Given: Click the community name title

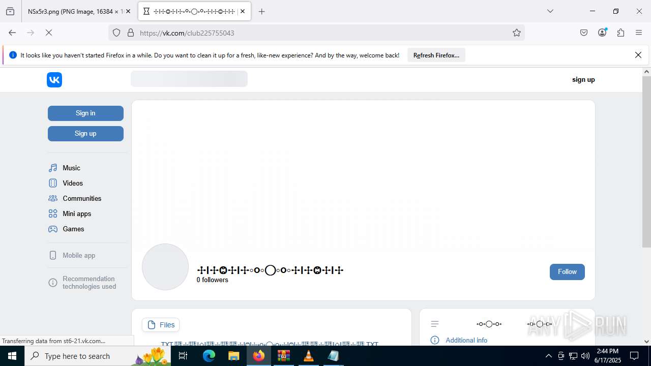Looking at the screenshot, I should pos(270,270).
